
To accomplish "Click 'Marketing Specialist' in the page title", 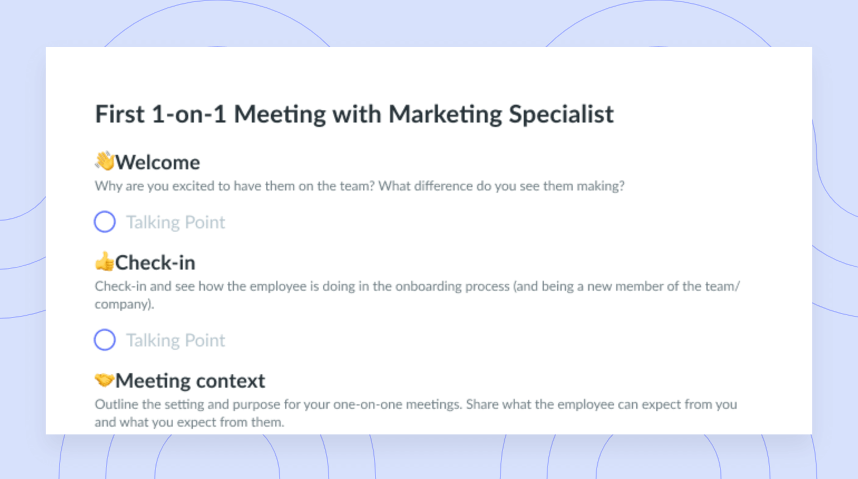I will click(501, 114).
